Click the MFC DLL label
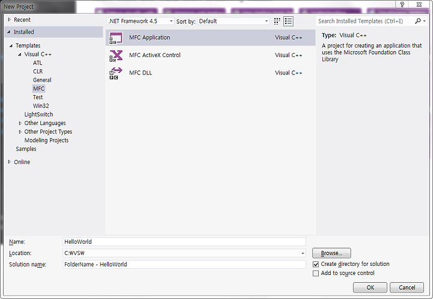 (x=141, y=73)
